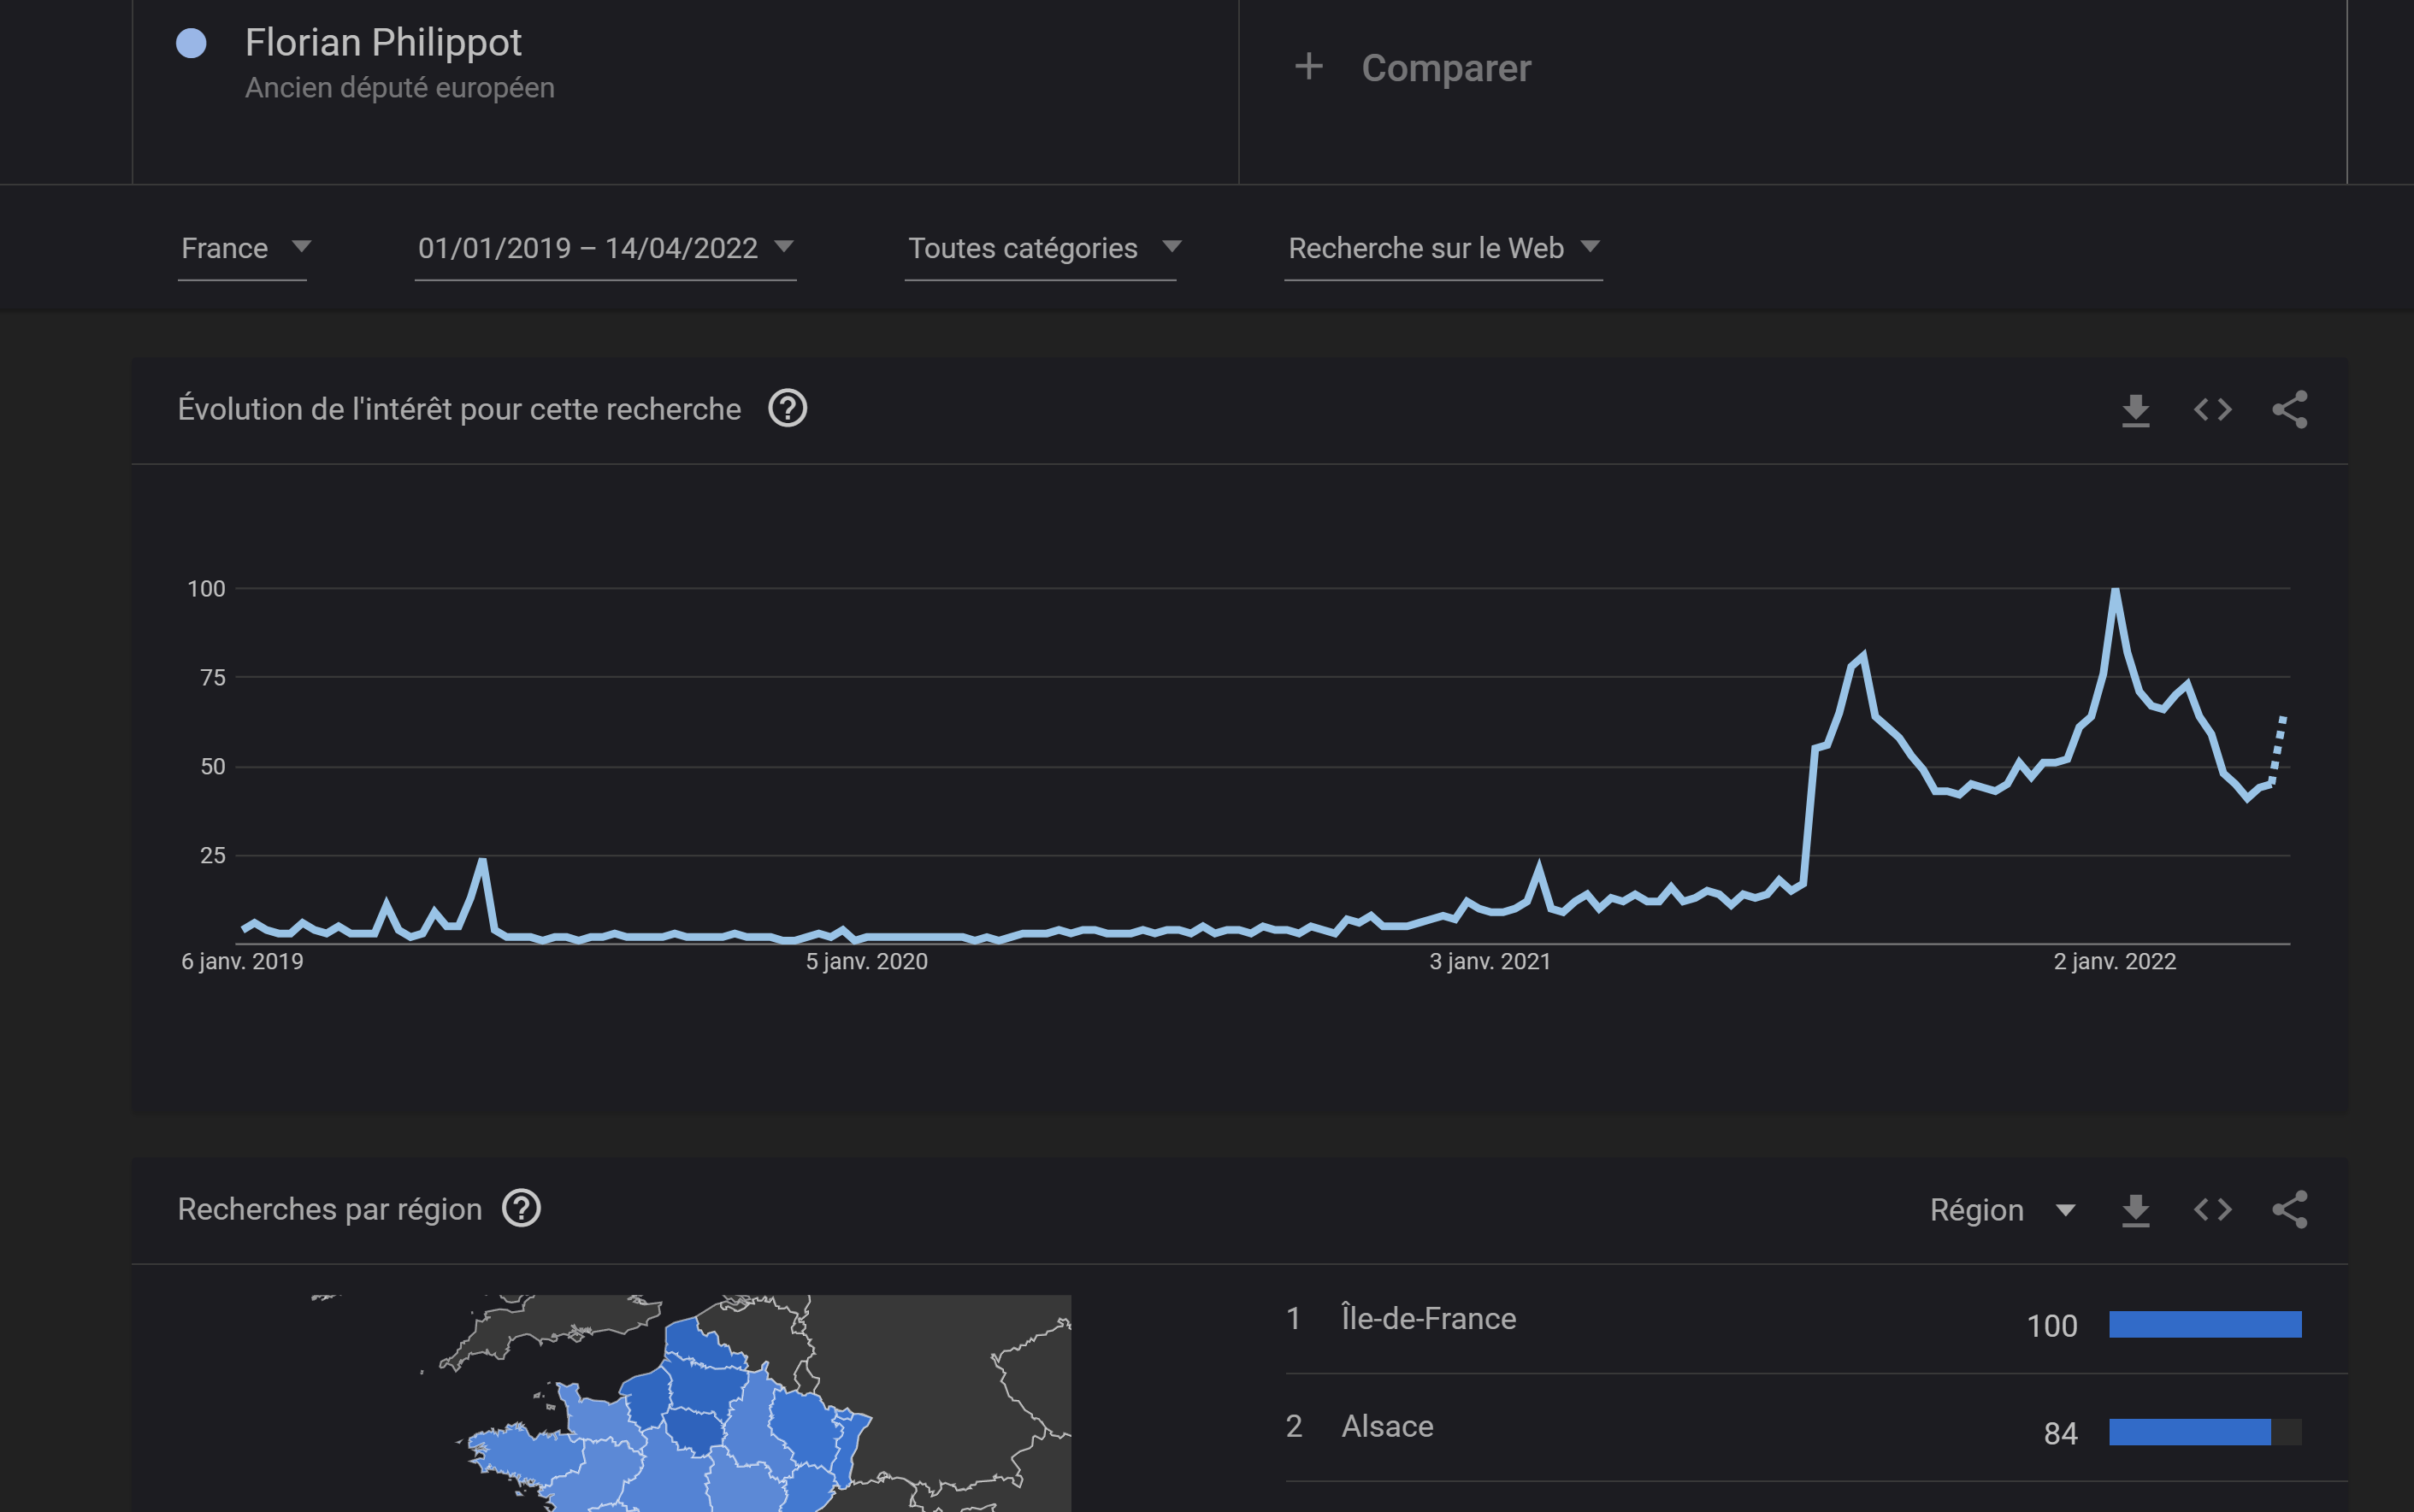Click the blue color dot beside Florian Philippot

(x=191, y=43)
